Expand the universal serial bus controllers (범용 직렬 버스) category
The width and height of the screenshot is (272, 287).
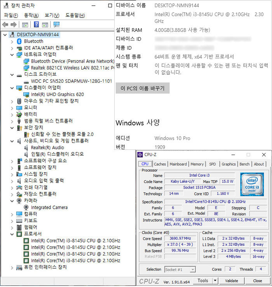click(12, 121)
